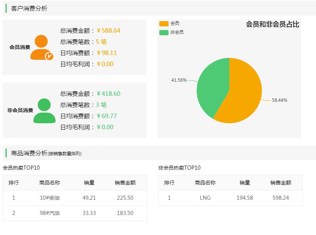Click the 排行 header in member table
The height and width of the screenshot is (235, 316).
(x=14, y=183)
